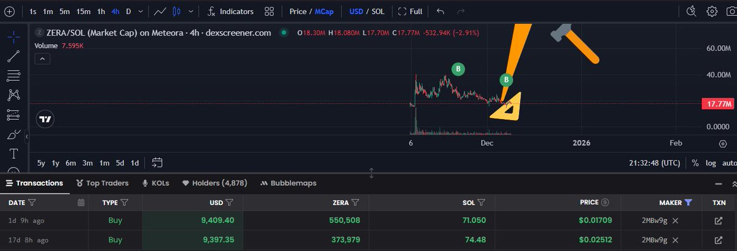Redo the chart action
Viewport: 737px width, 251px height.
462,11
